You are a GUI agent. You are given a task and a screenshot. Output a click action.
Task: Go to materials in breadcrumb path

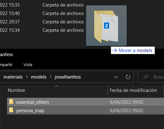click(x=13, y=77)
